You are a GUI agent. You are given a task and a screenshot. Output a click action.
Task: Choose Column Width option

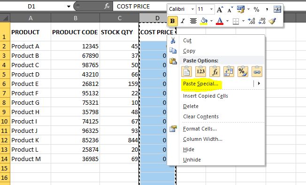pyautogui.click(x=216, y=139)
